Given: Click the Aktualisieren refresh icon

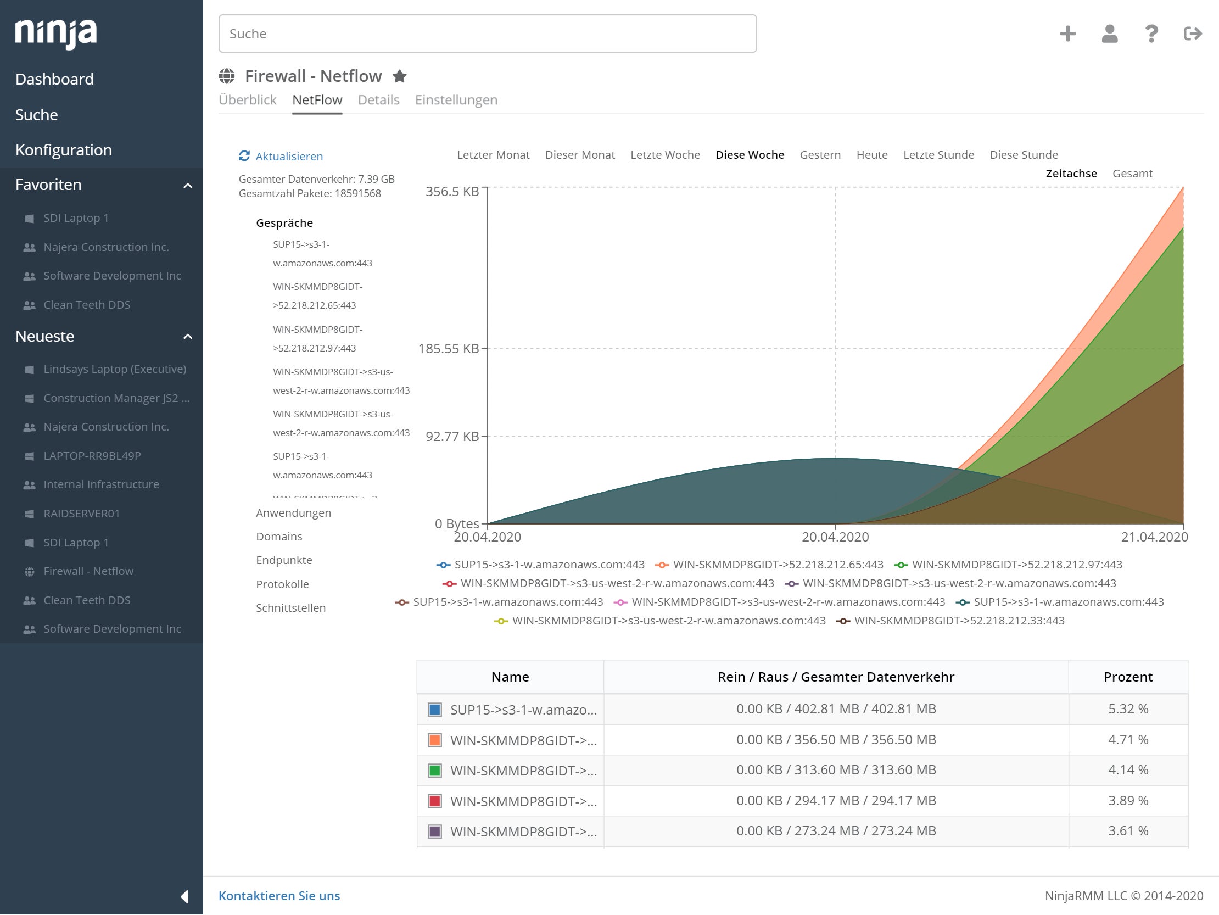Looking at the screenshot, I should click(244, 156).
